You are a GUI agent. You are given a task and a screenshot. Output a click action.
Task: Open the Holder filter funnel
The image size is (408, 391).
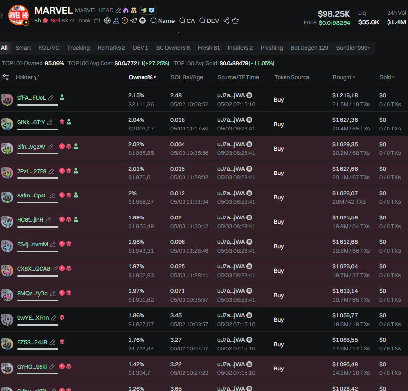coord(36,77)
